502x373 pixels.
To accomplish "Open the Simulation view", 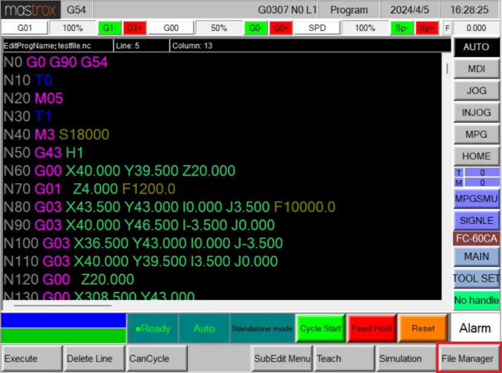I will point(407,358).
